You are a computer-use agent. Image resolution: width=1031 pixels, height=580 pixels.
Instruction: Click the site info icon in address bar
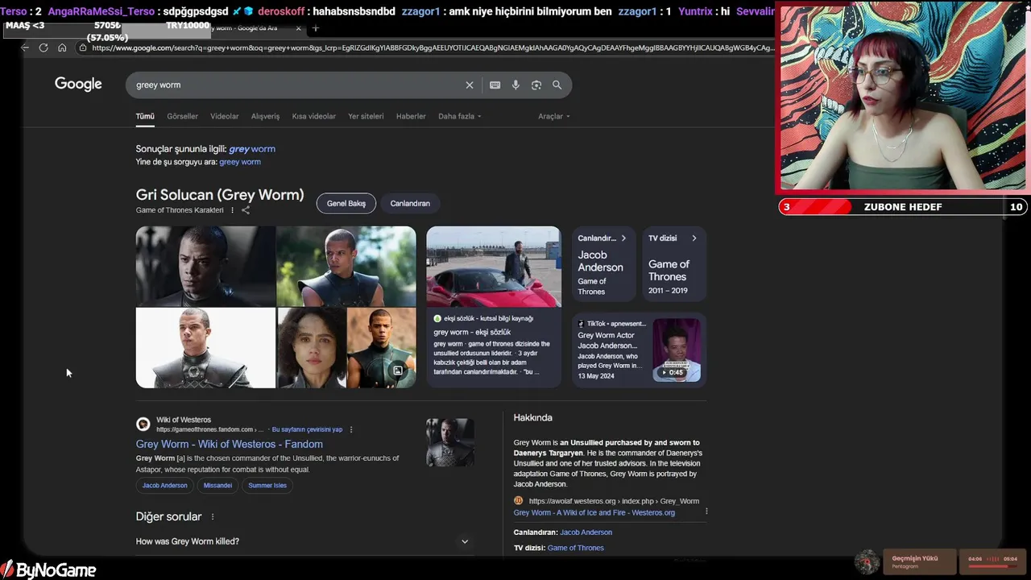(82, 48)
